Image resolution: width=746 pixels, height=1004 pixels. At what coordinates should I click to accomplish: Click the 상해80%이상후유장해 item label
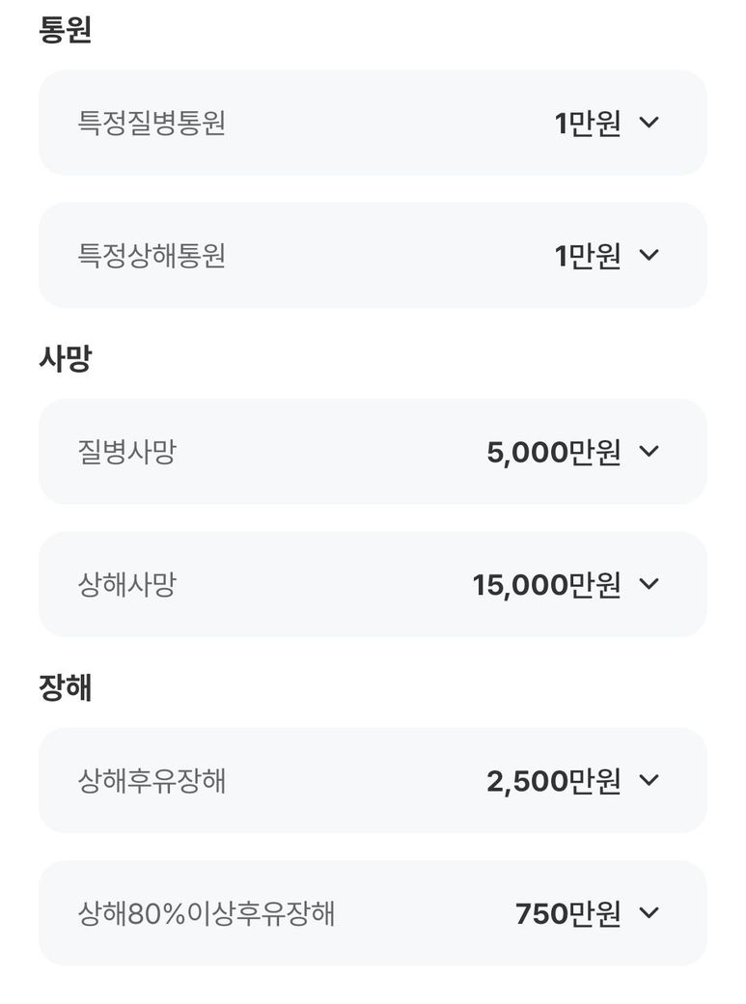[x=207, y=913]
